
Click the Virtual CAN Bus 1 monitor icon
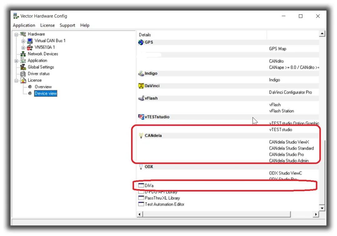(x=30, y=41)
